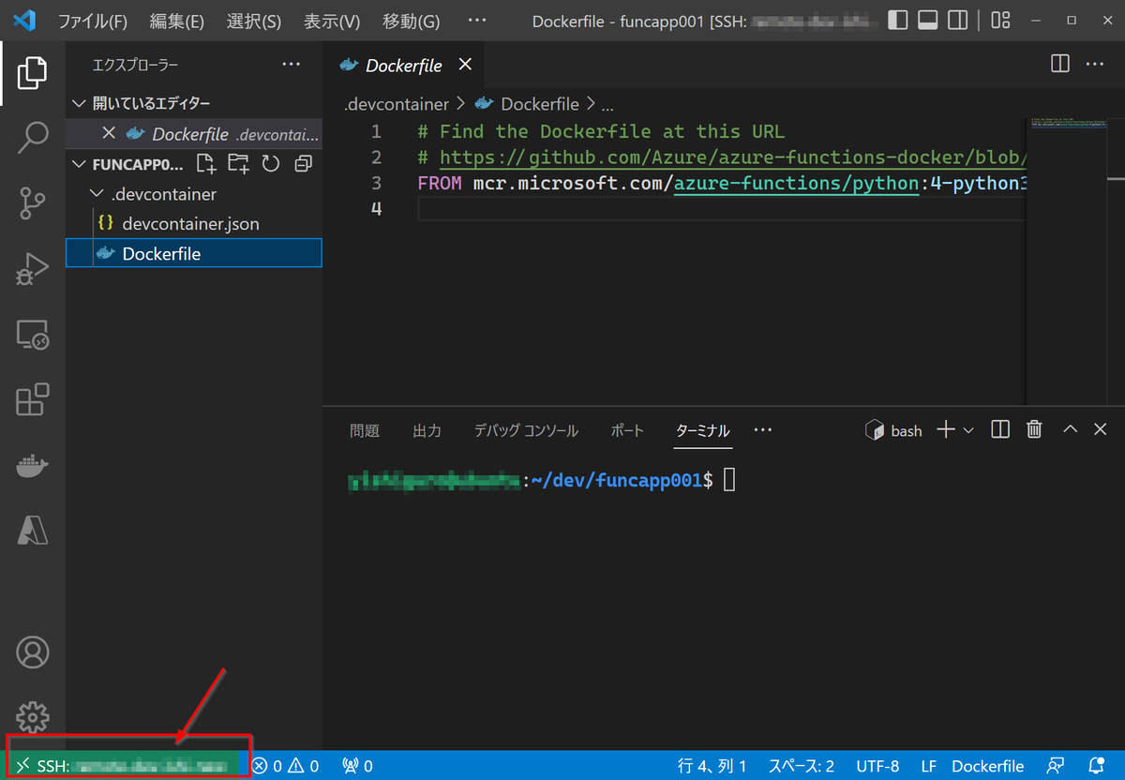Show more panel tabs via ellipsis
Viewport: 1125px width, 780px height.
click(762, 429)
